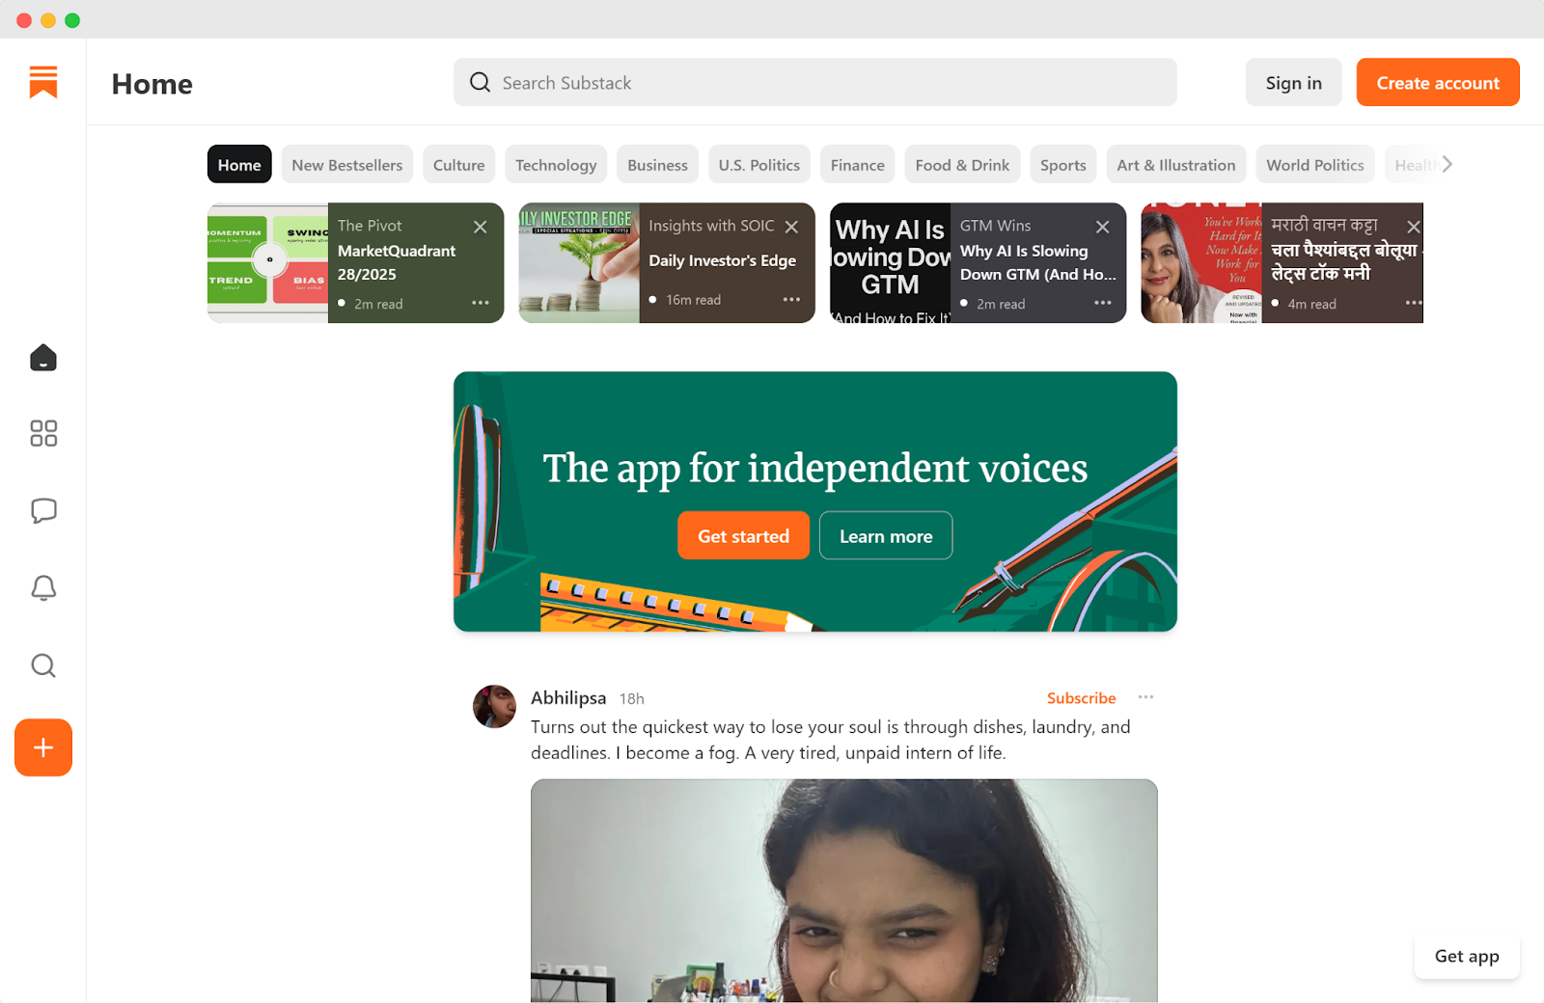The width and height of the screenshot is (1544, 1003).
Task: Focus the Search Substack field
Action: pyautogui.click(x=815, y=82)
